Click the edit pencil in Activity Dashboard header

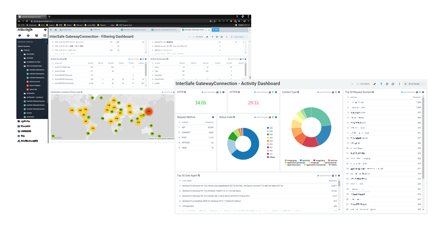click(x=375, y=84)
